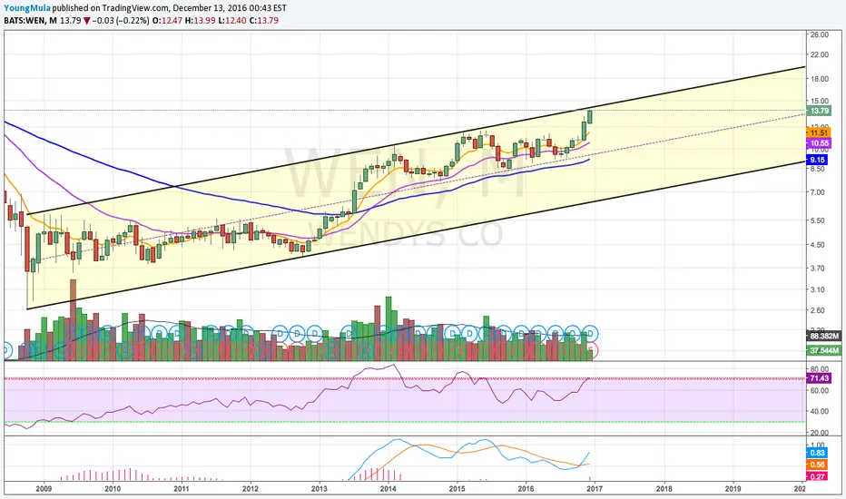Click the BATS:WEN symbol label
This screenshot has width=846, height=499.
(x=25, y=21)
